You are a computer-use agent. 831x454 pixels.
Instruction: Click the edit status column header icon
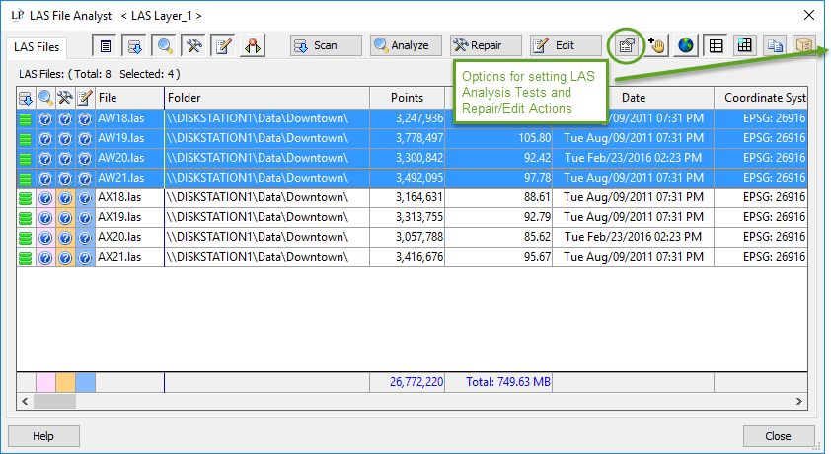point(85,98)
